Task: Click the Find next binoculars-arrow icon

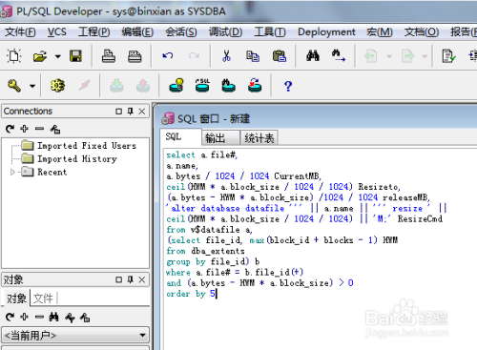Action: (x=339, y=55)
